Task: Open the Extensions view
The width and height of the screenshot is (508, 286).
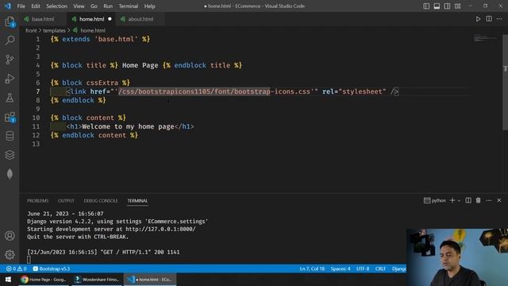Action: pyautogui.click(x=10, y=117)
